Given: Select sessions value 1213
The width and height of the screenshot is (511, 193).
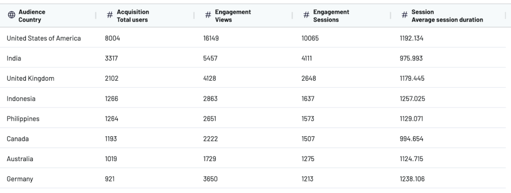Looking at the screenshot, I should pyautogui.click(x=307, y=179).
